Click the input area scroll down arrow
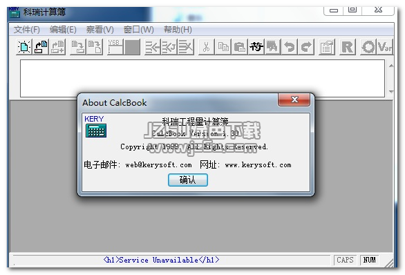405x275 pixels. pyautogui.click(x=391, y=91)
